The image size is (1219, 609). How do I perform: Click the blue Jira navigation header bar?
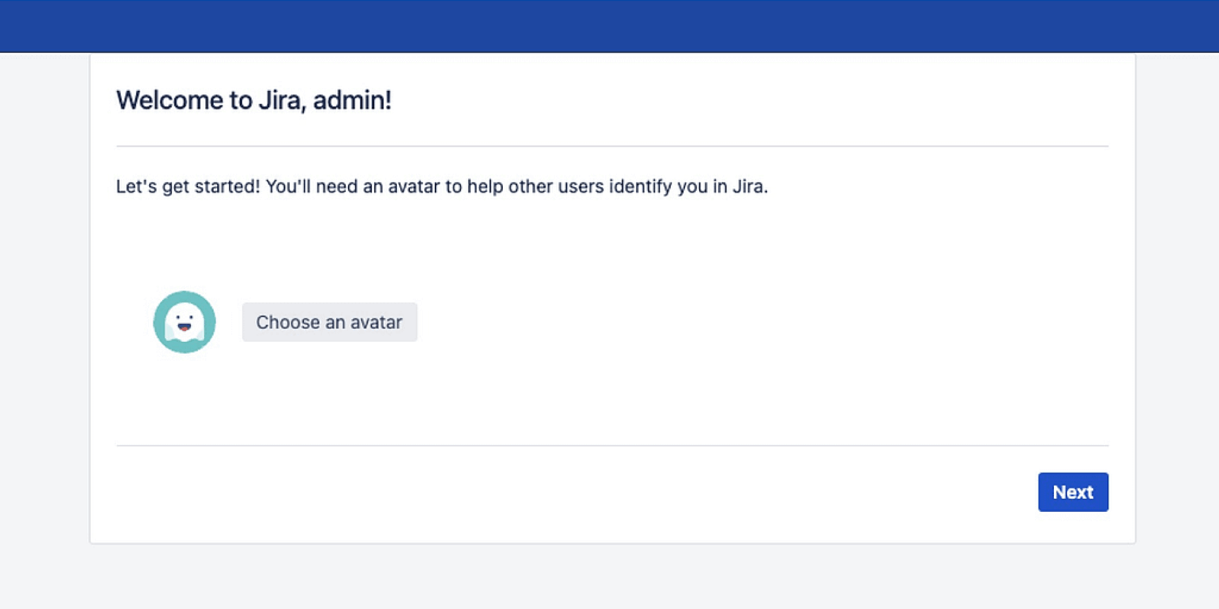tap(609, 25)
